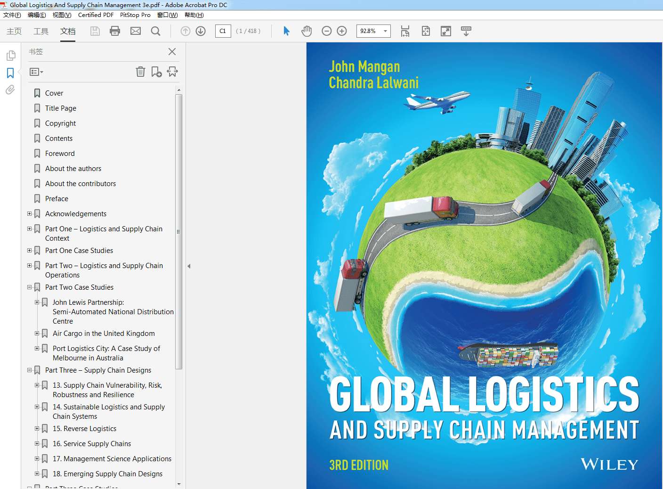Open the zoom percentage dropdown
The image size is (663, 489).
click(385, 31)
